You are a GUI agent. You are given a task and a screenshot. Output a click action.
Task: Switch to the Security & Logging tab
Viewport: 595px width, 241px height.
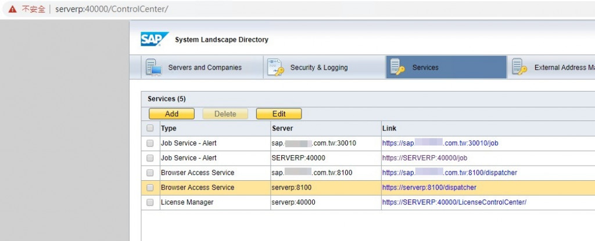318,68
